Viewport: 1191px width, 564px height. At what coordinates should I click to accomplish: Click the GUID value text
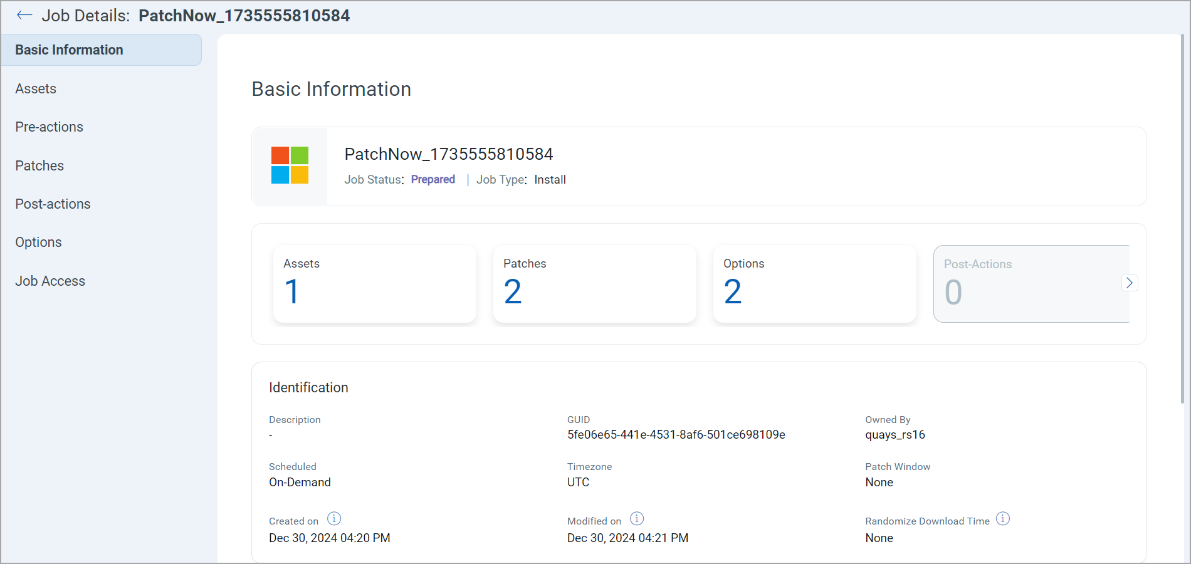[676, 435]
